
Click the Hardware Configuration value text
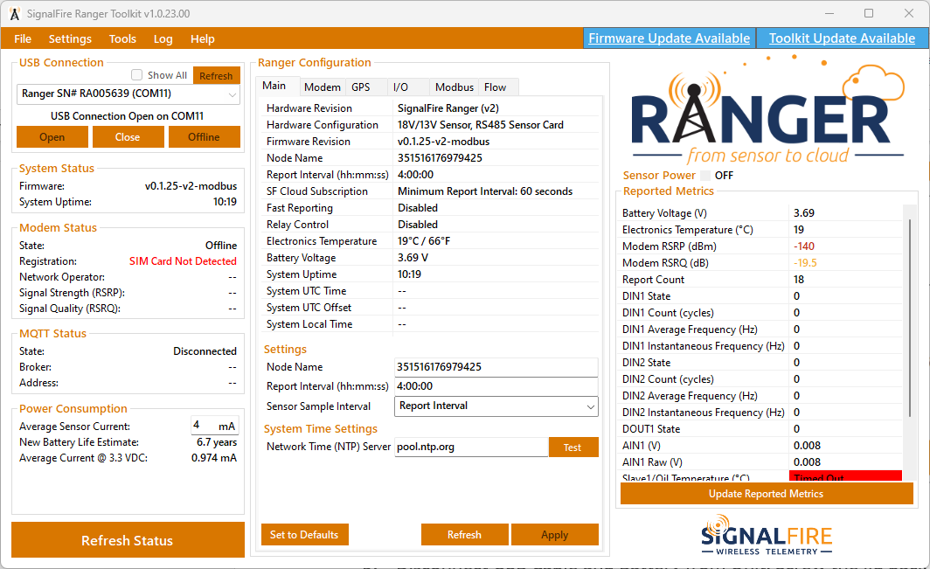(481, 125)
